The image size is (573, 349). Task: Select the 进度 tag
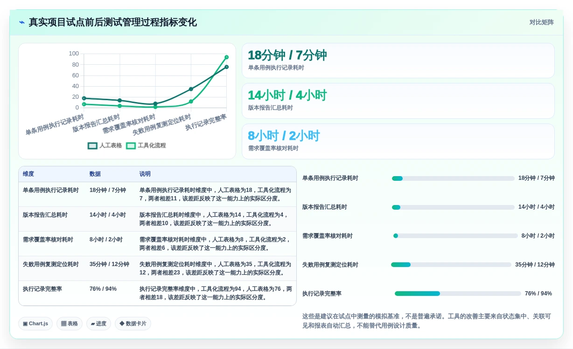pyautogui.click(x=98, y=323)
